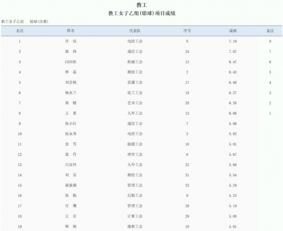Select the 化工工会 team cell
The height and width of the screenshot is (231, 283).
coord(135,93)
